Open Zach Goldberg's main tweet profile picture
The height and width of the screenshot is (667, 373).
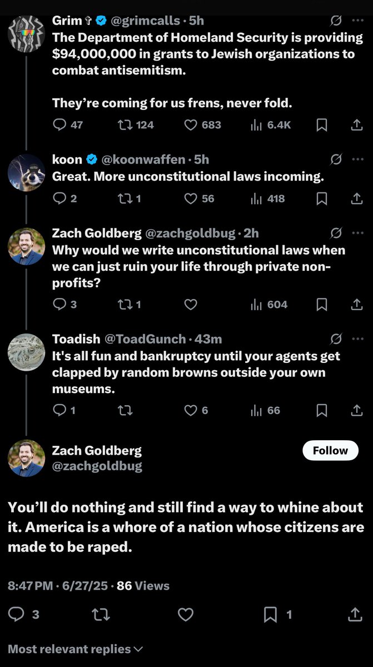pos(26,458)
